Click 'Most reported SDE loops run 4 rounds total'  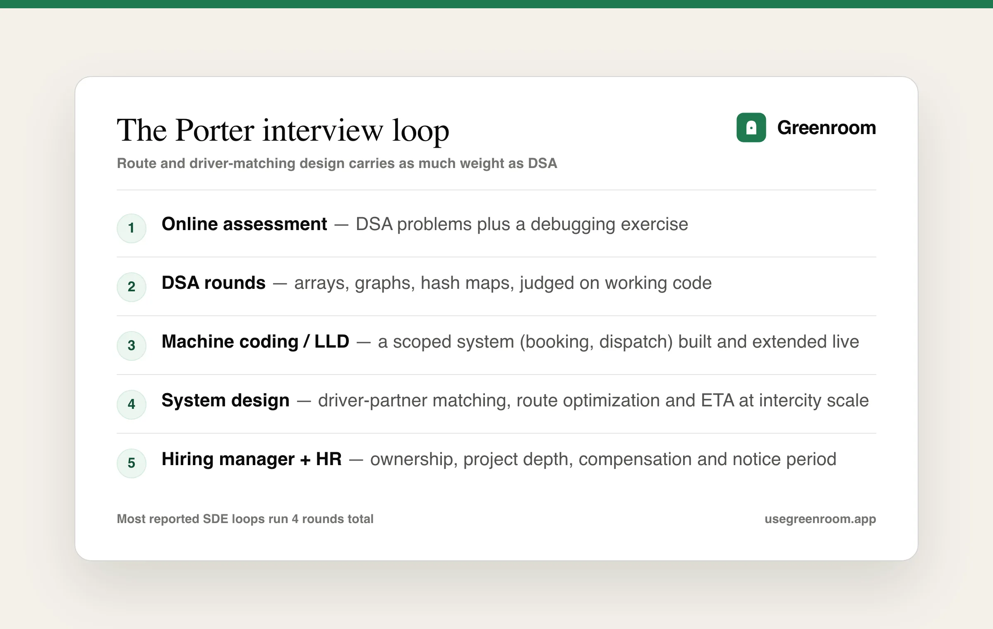coord(245,519)
